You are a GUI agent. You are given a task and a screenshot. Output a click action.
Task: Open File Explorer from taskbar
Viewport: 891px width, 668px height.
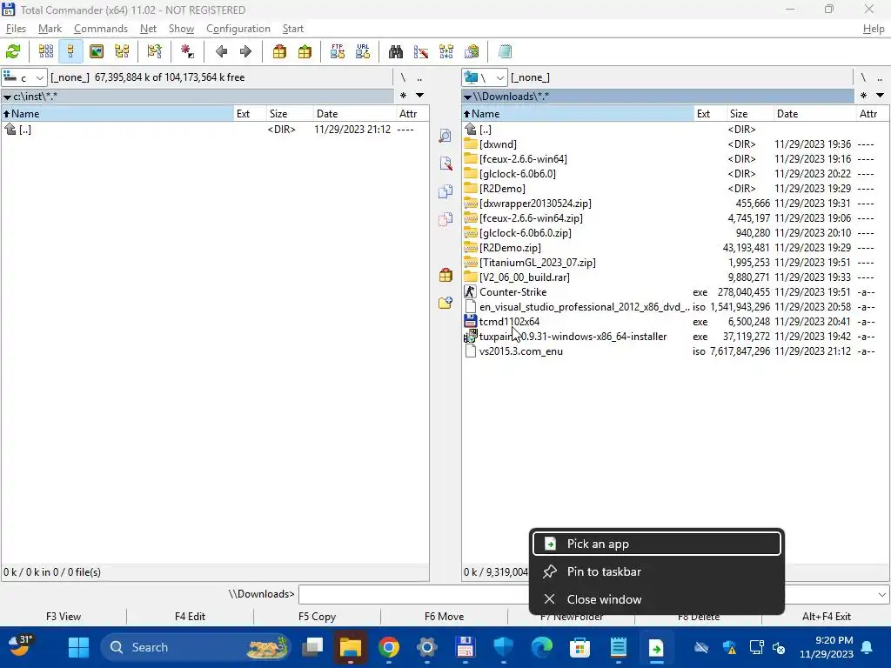tap(351, 647)
